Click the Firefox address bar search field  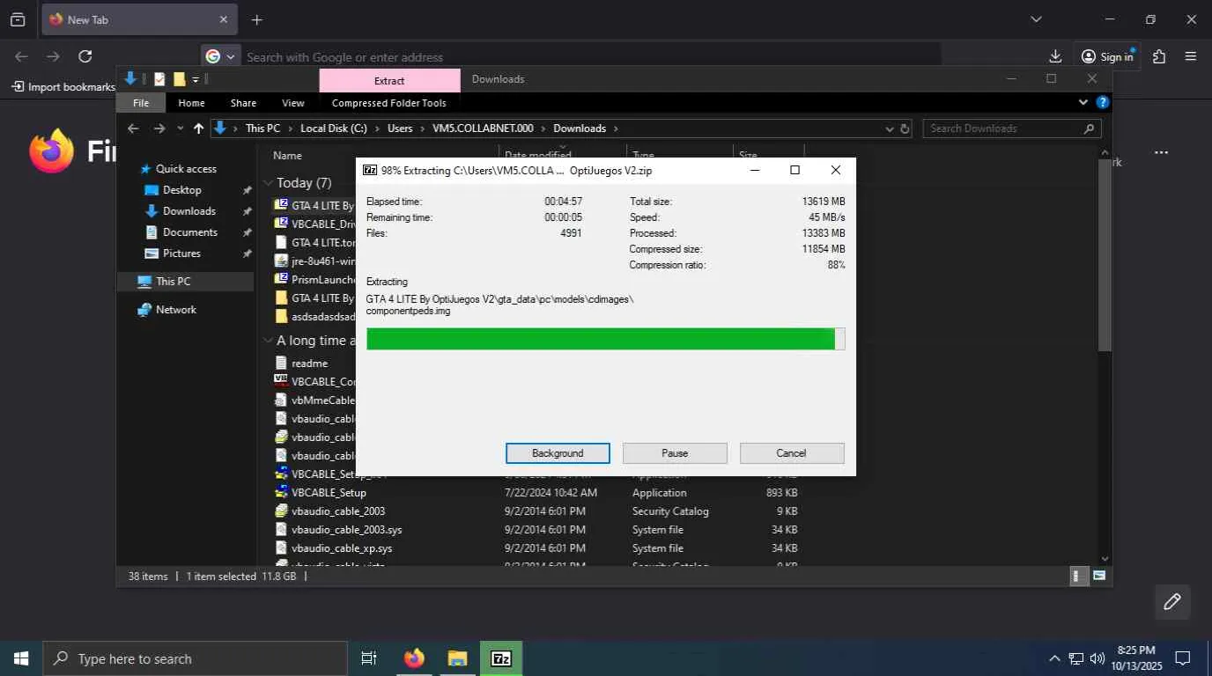[x=590, y=56]
